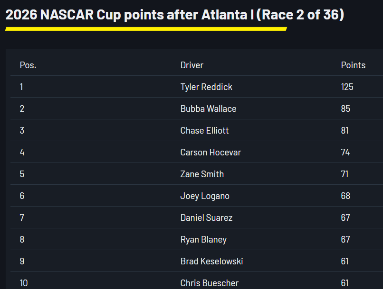
Task: Select the Zane Smith row entry
Action: (202, 174)
